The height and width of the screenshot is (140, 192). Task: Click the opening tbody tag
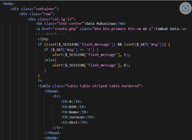[52, 138]
